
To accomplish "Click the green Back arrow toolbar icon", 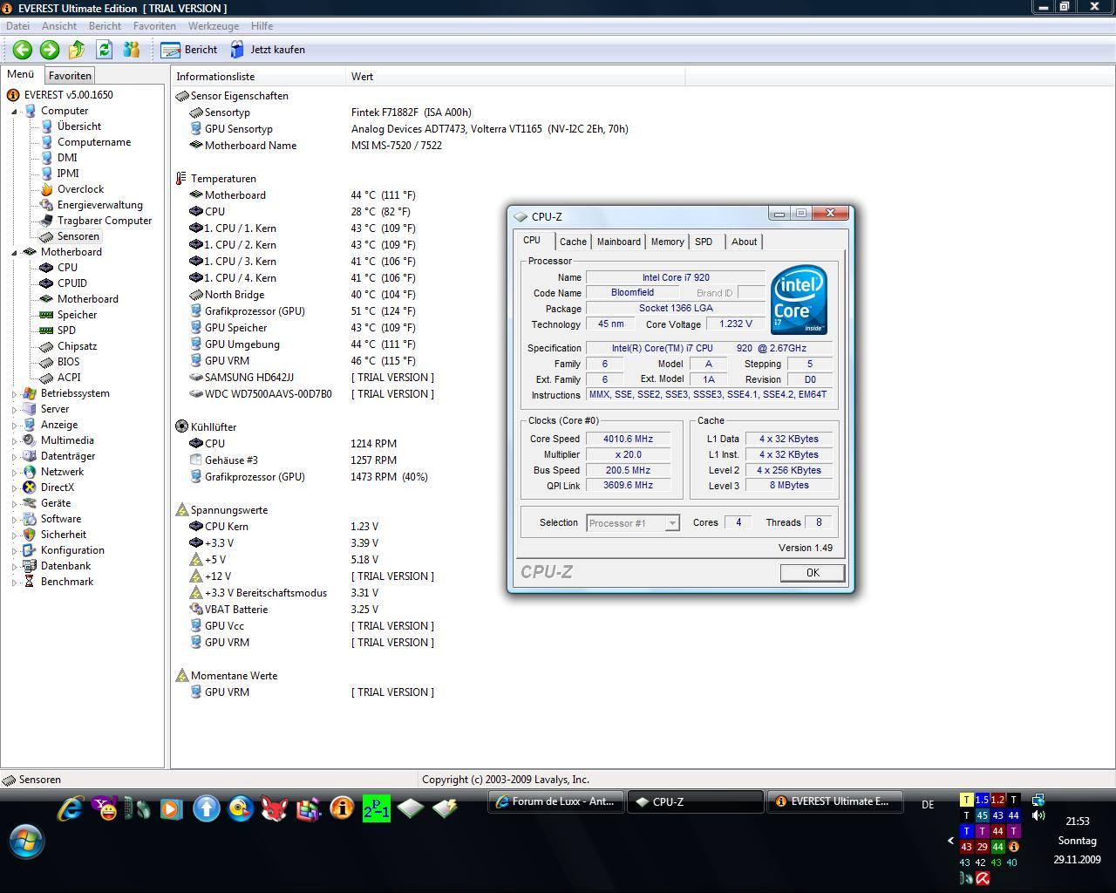I will tap(23, 50).
